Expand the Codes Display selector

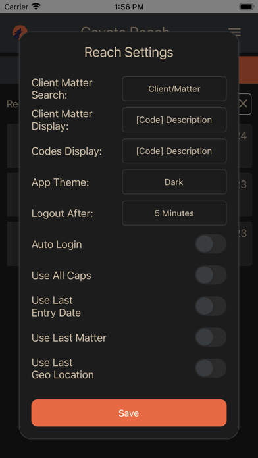point(174,151)
